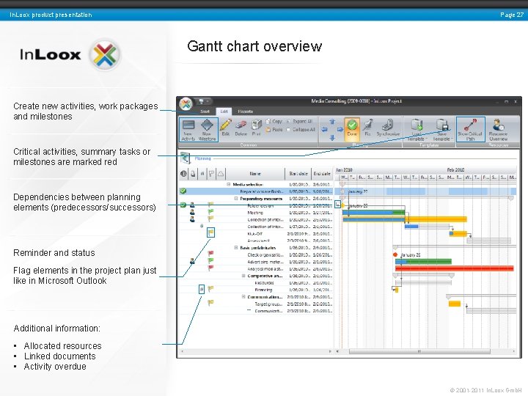Viewport: 528px width, 396px height.
Task: Click the Planning section heading
Action: [x=202, y=158]
